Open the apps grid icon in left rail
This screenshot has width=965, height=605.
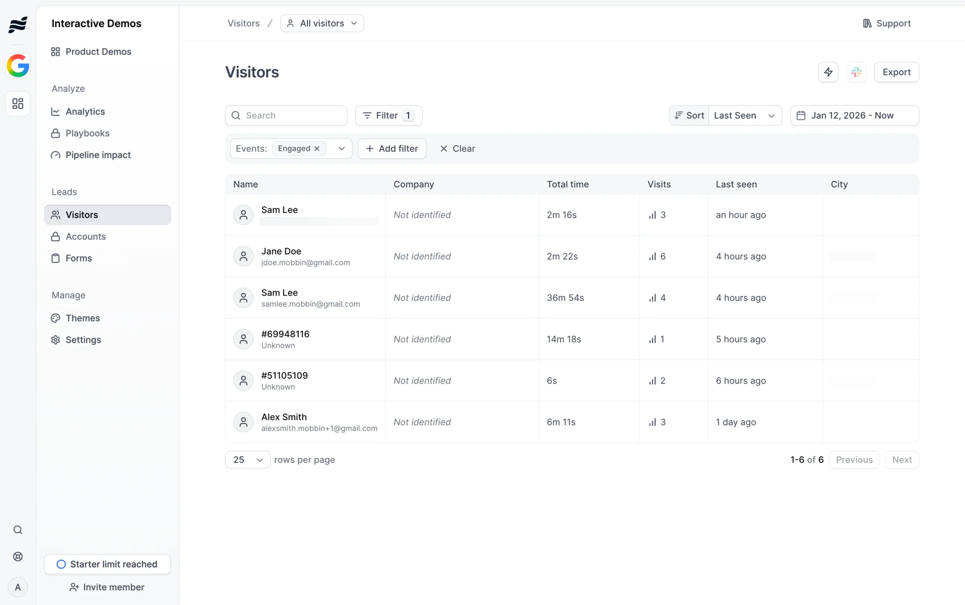(x=18, y=103)
